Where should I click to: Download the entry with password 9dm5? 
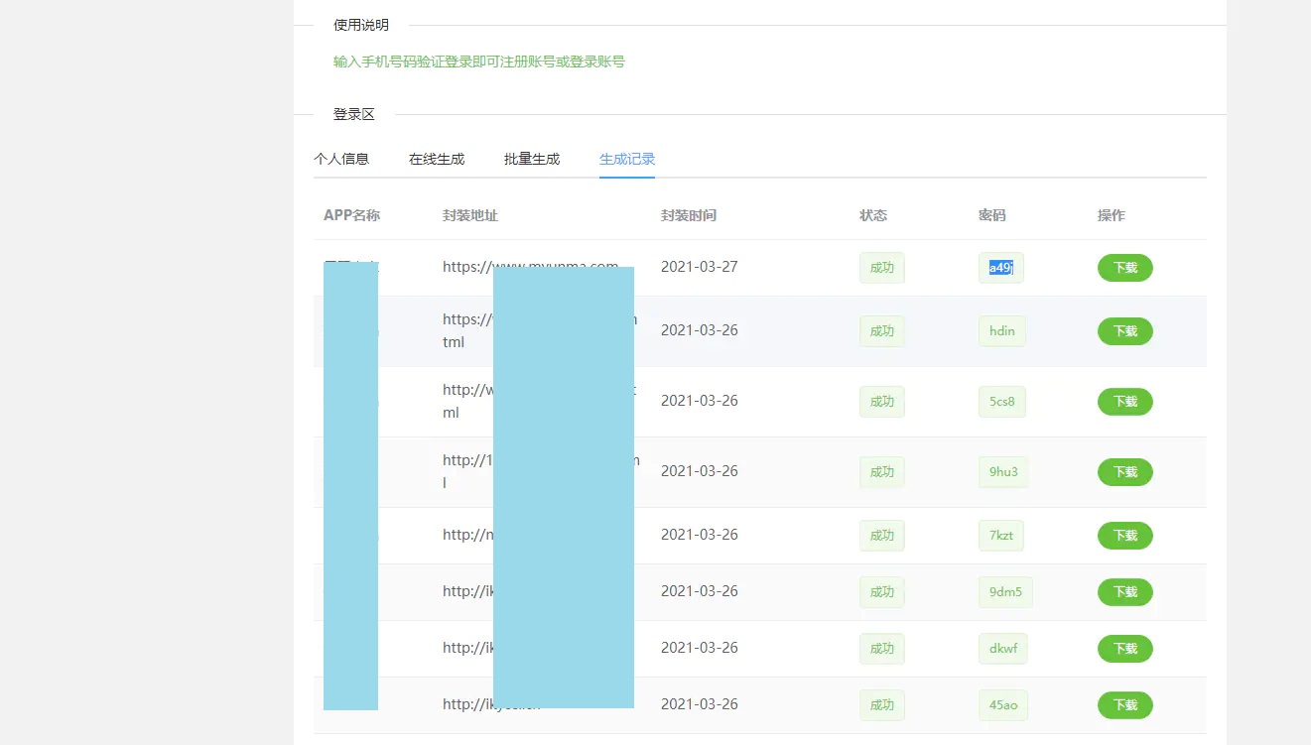click(x=1124, y=591)
